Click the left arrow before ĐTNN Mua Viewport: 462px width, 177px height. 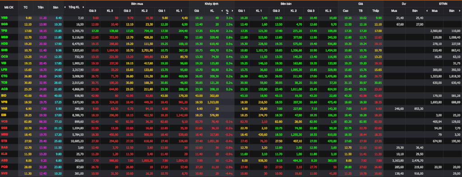(x=427, y=11)
